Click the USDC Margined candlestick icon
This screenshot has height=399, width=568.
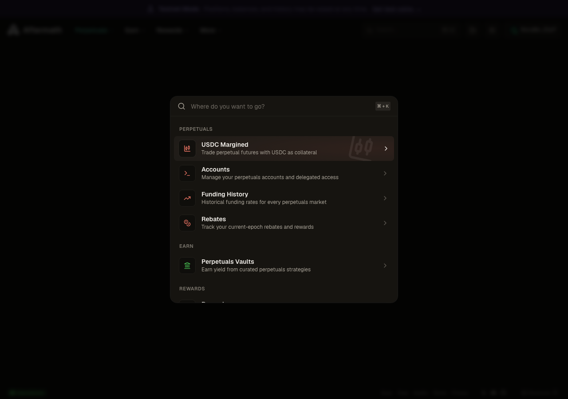coord(187,149)
